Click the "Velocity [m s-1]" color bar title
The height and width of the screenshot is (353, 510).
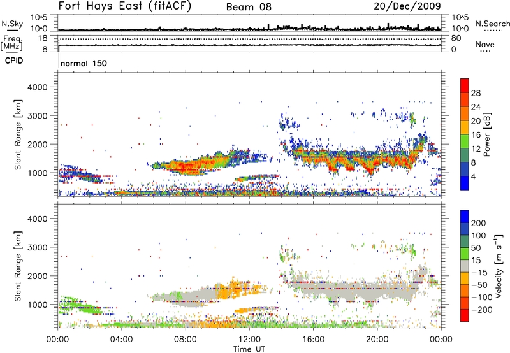[x=499, y=266]
